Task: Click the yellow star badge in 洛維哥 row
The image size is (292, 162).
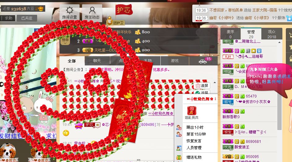Action: tap(254, 51)
